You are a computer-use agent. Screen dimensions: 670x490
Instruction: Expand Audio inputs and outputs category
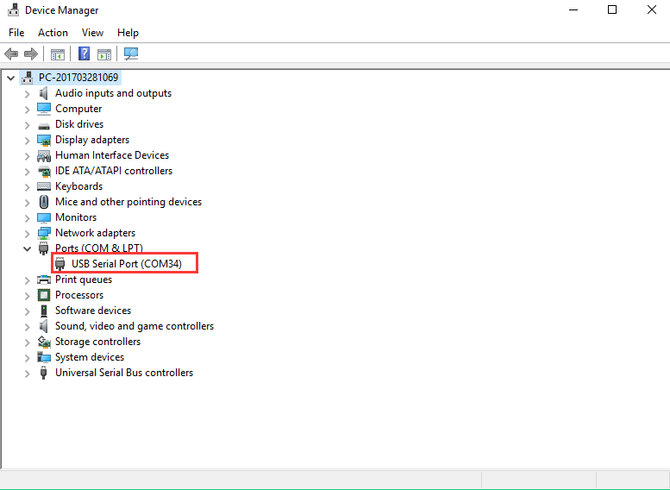click(x=28, y=94)
